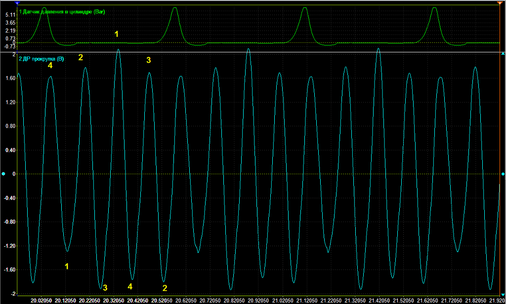The image size is (506, 304).
Task: Click the 20.52050 time axis label
Action: [x=162, y=301]
